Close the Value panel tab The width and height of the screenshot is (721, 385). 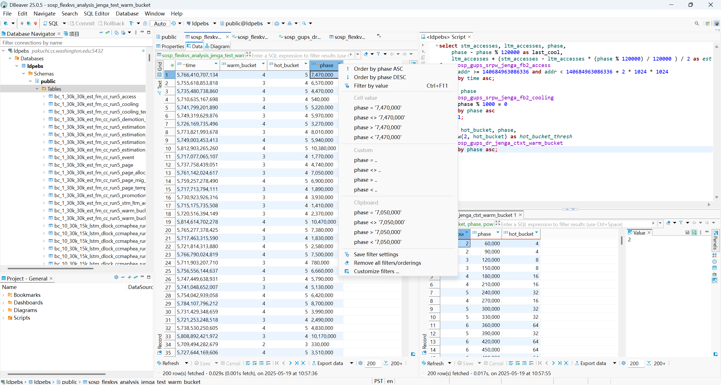[649, 233]
